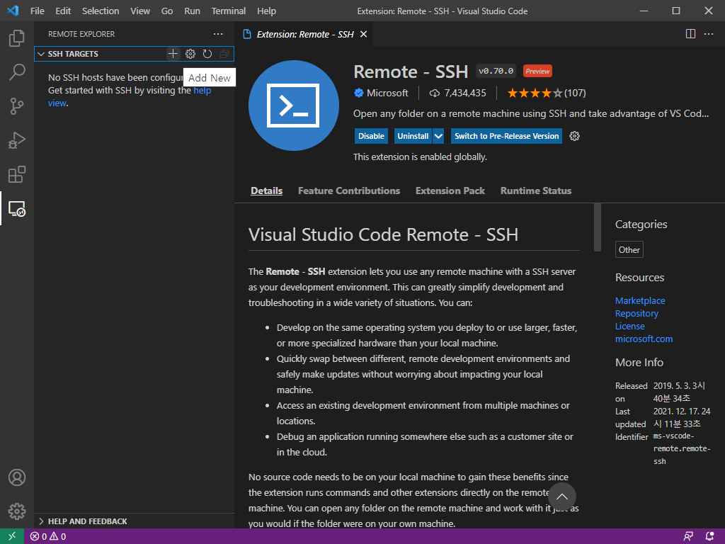Open the File menu
This screenshot has height=544, width=725.
(x=38, y=11)
